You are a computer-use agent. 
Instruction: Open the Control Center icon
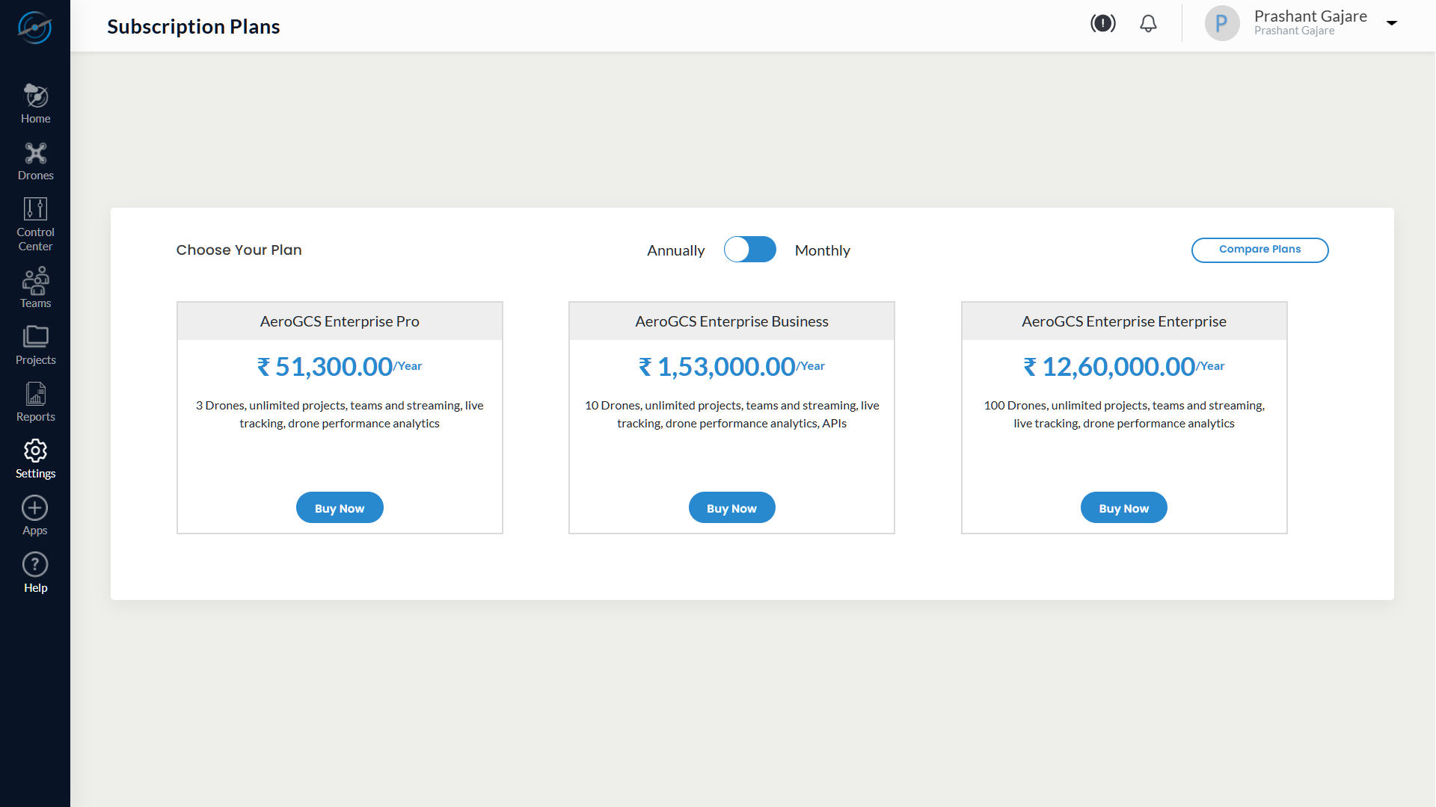35,209
